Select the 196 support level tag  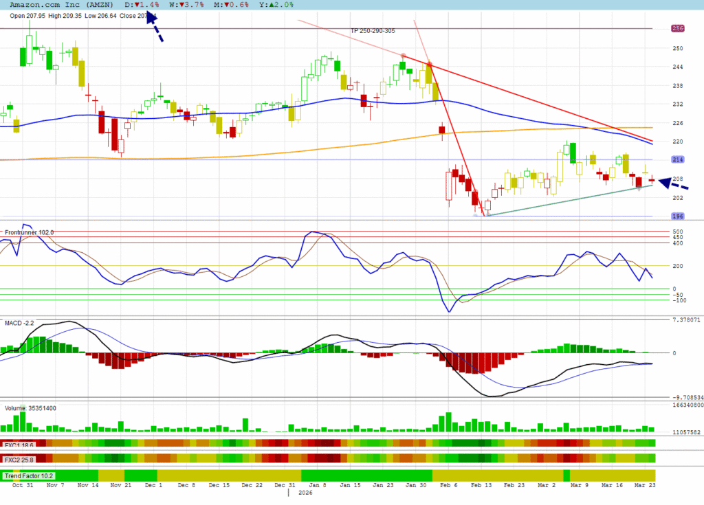(x=677, y=216)
